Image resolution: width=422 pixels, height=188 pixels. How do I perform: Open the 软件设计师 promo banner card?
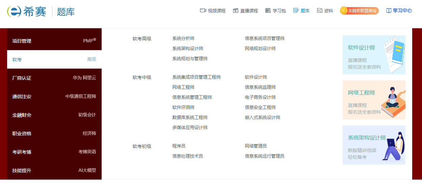click(x=374, y=55)
